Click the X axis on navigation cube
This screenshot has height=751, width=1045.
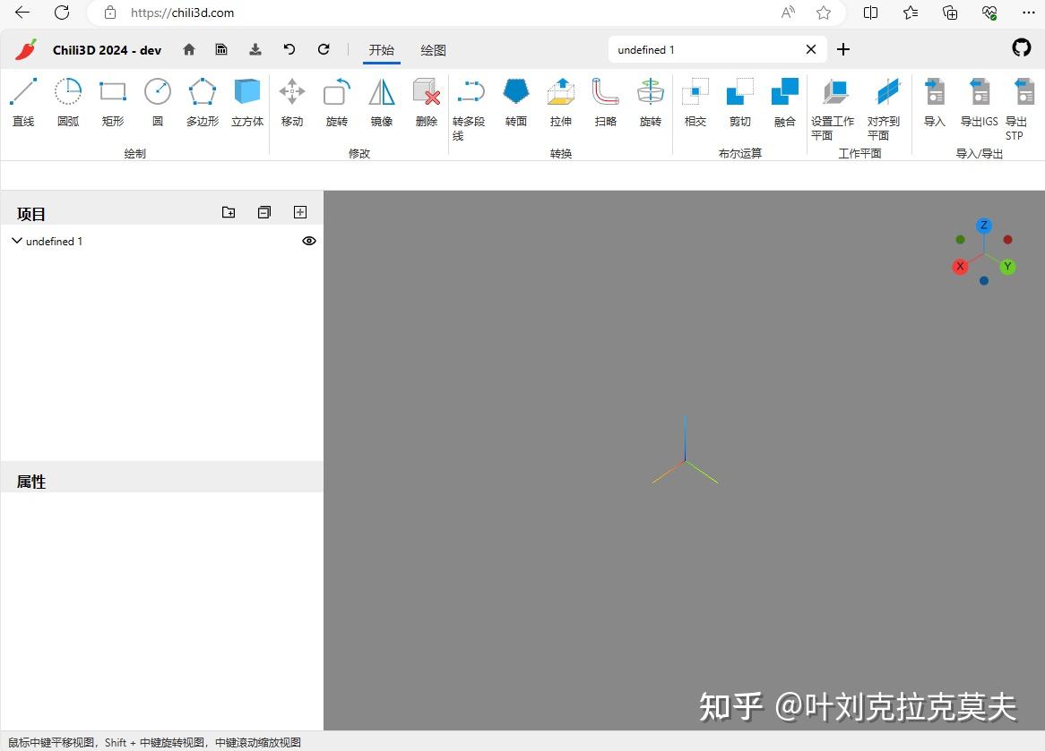[960, 266]
